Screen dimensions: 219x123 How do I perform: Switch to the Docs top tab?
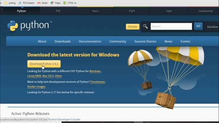(x=95, y=11)
